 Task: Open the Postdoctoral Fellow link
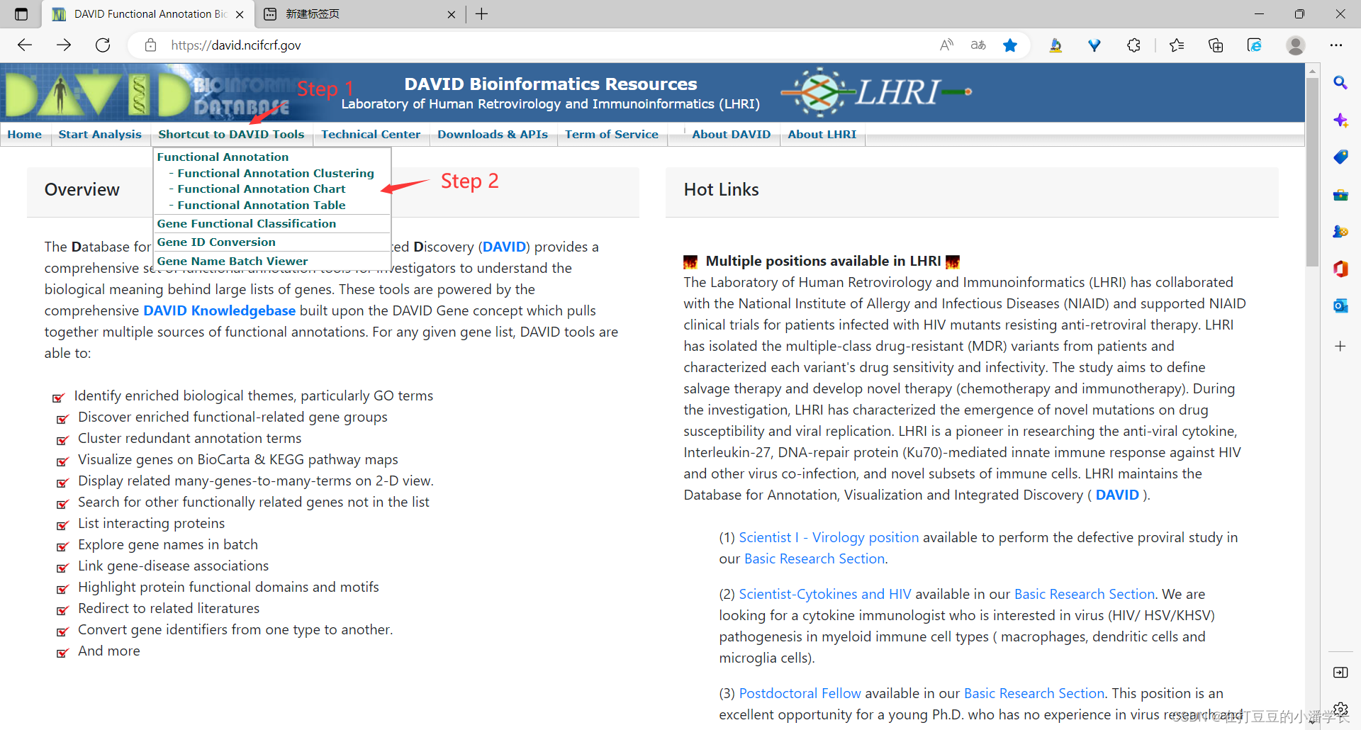tap(800, 693)
